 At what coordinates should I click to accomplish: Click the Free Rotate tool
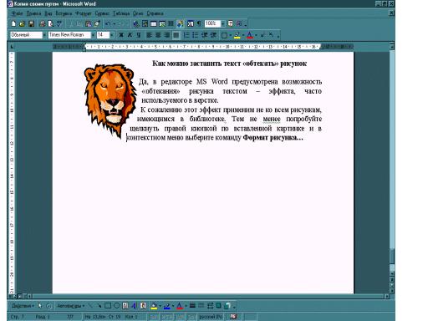[x=48, y=306]
